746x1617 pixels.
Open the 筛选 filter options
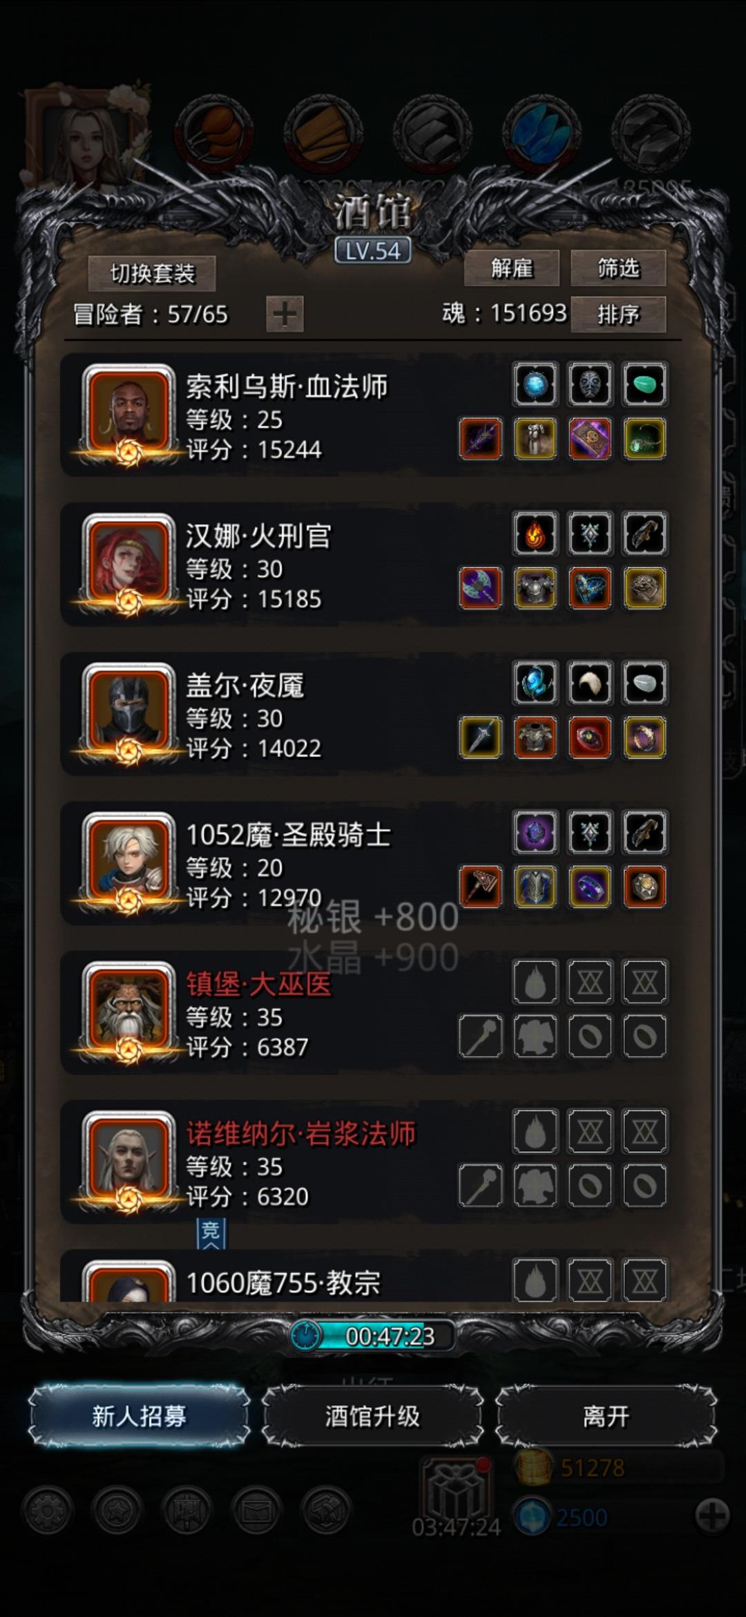pos(618,268)
